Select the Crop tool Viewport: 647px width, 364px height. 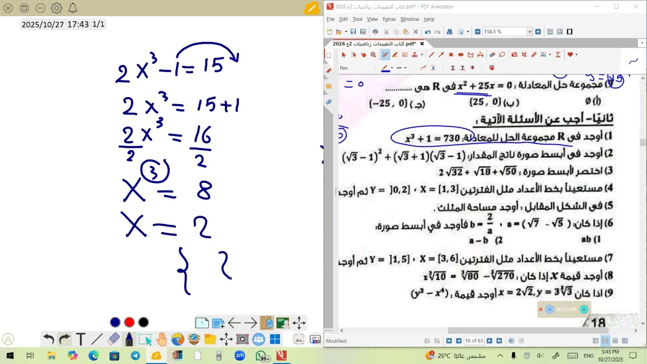click(524, 55)
